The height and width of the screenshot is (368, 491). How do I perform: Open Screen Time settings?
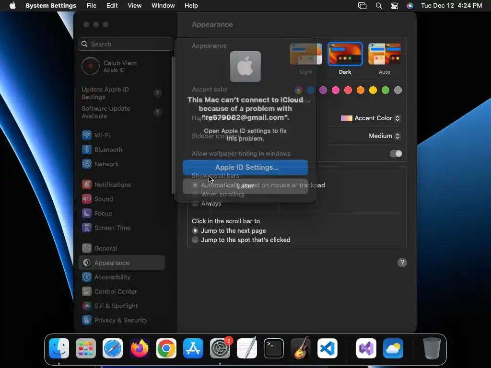tap(121, 228)
